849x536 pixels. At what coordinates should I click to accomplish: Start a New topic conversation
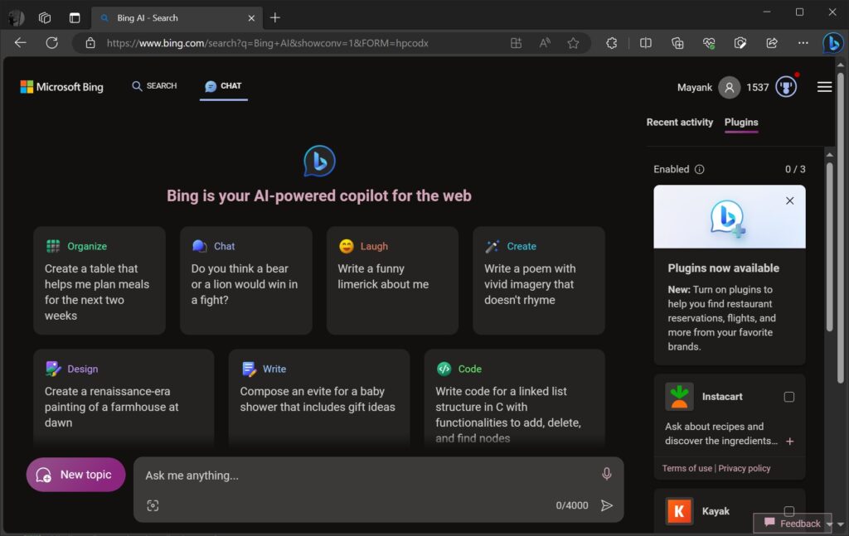point(75,474)
